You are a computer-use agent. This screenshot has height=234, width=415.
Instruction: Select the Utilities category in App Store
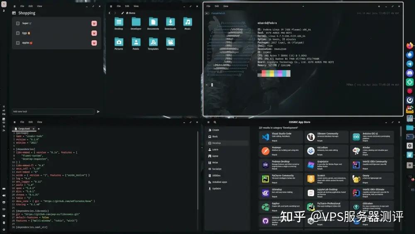[x=227, y=175]
